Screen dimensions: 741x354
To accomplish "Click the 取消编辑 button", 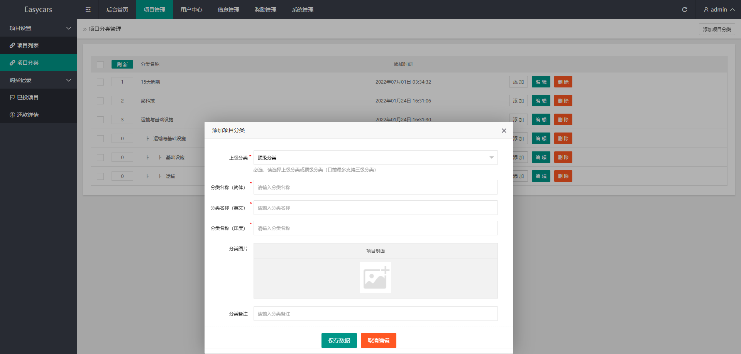I will point(378,341).
